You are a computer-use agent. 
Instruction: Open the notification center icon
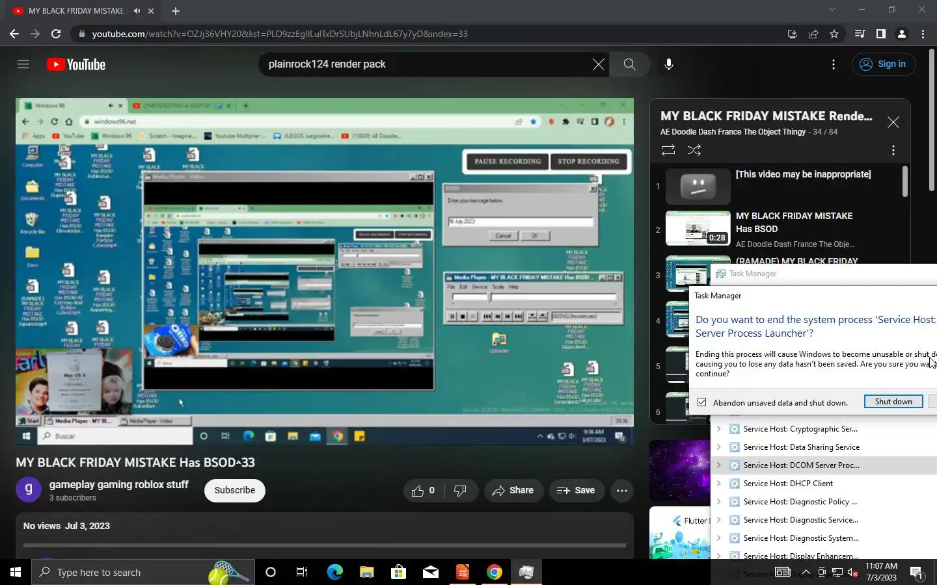(x=917, y=573)
